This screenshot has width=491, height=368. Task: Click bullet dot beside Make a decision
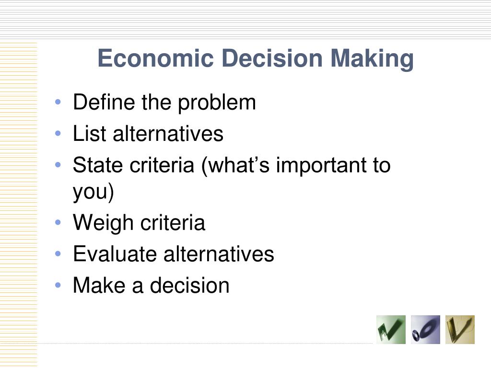58,285
